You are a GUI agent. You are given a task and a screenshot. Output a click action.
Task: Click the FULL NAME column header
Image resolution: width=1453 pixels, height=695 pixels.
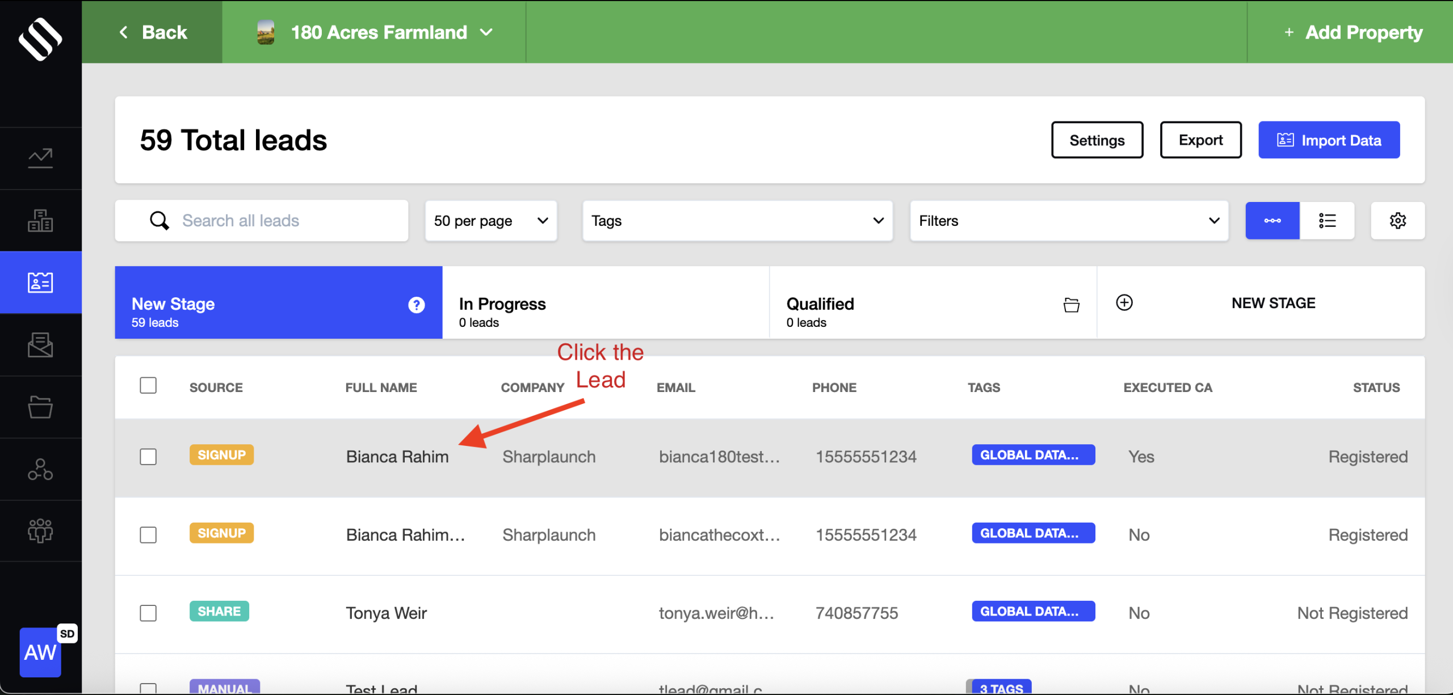coord(381,388)
